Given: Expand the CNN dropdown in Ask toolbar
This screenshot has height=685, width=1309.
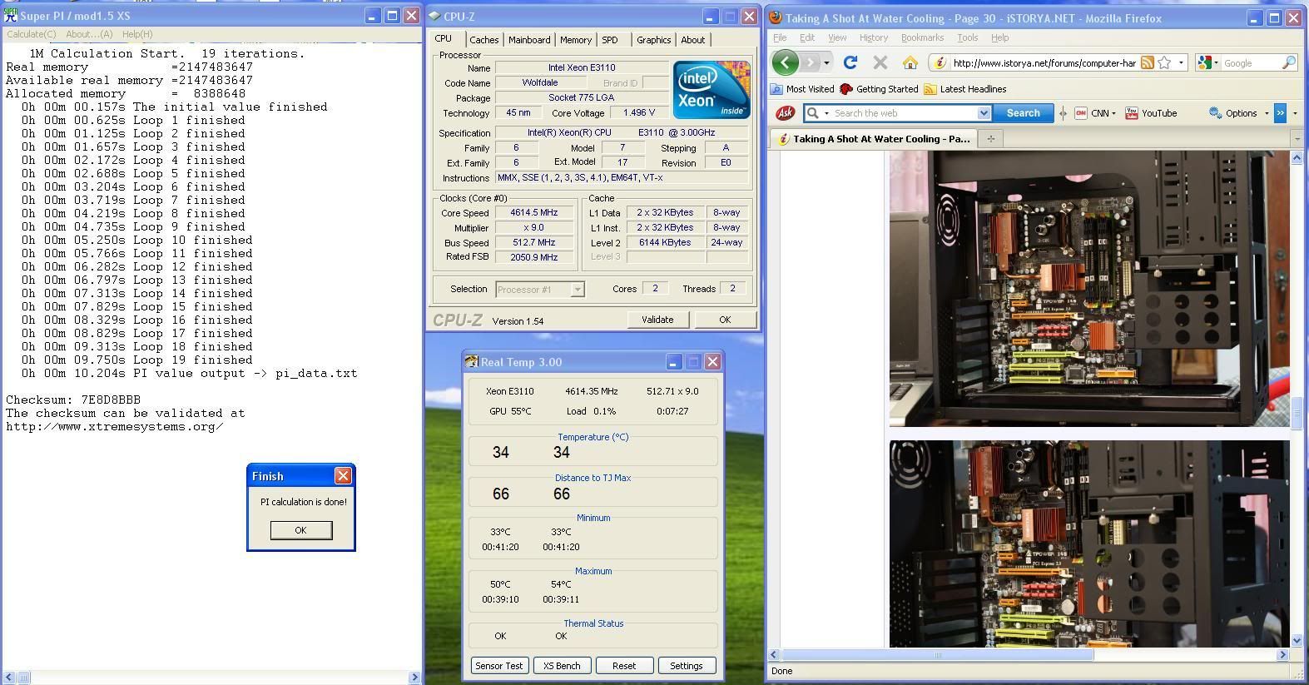Looking at the screenshot, I should coord(1113,113).
